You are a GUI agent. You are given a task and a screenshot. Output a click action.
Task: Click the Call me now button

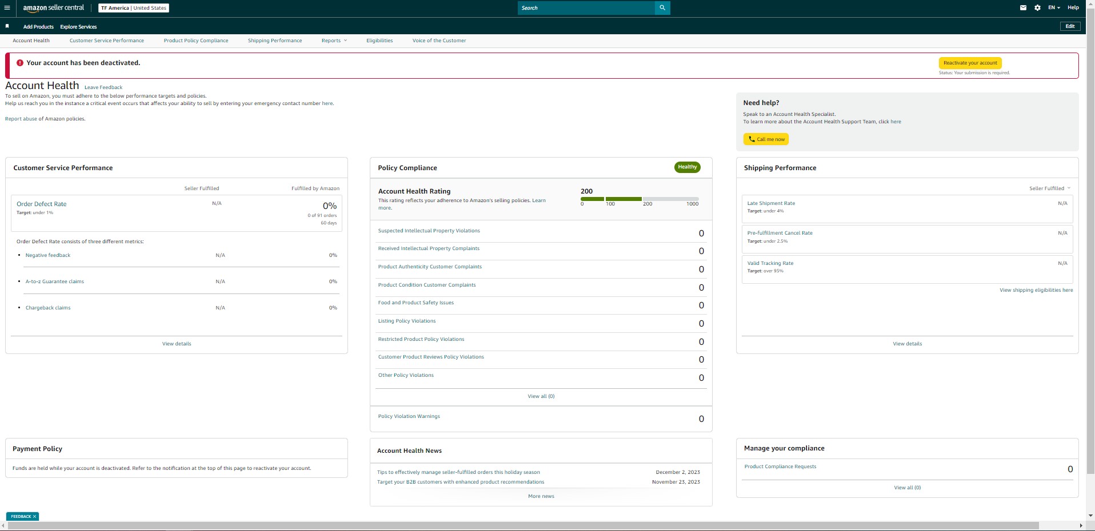click(x=766, y=139)
